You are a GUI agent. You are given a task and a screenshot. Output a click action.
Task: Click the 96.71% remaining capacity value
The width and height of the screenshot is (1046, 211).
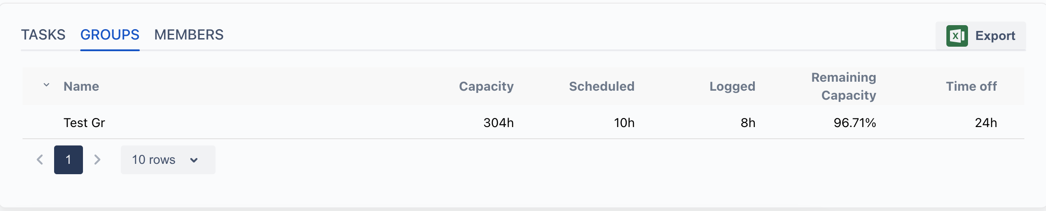[855, 123]
